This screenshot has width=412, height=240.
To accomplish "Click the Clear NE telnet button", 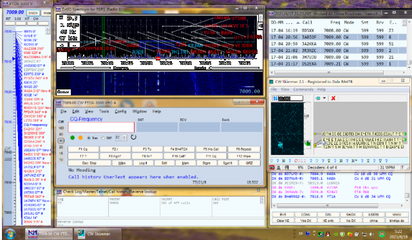I will pos(283,221).
